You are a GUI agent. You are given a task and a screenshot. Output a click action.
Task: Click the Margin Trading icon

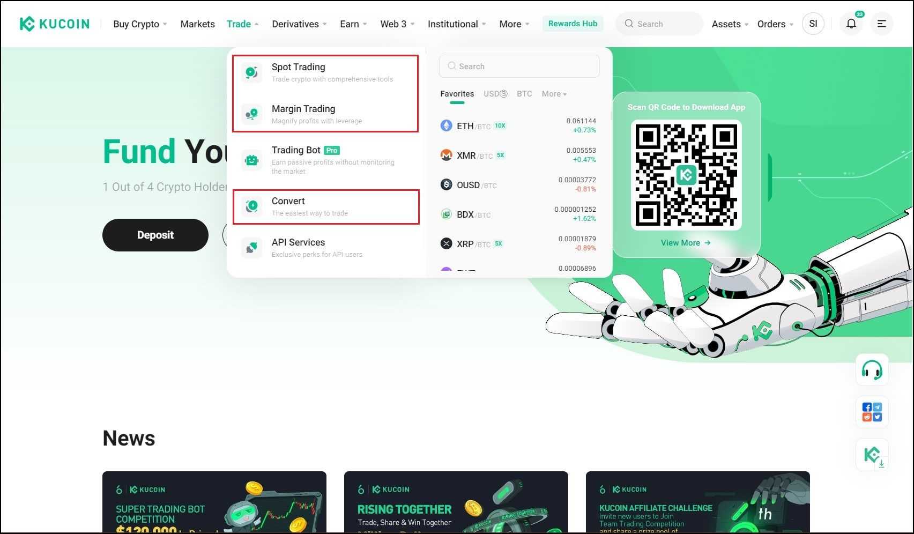coord(251,114)
